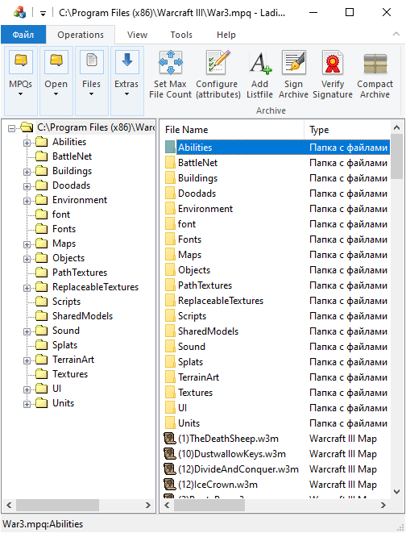Click Doodads folder icon in file list
This screenshot has height=533, width=406.
click(x=170, y=194)
